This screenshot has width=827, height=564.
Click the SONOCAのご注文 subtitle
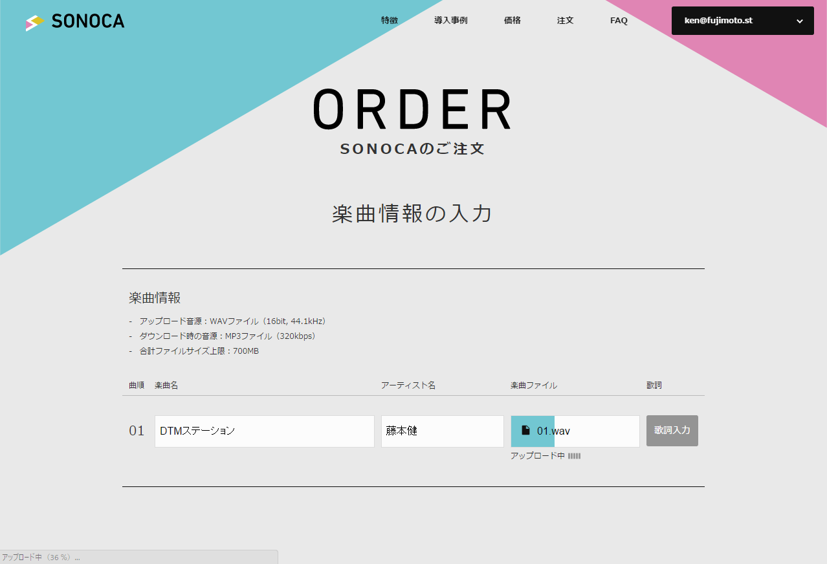413,149
